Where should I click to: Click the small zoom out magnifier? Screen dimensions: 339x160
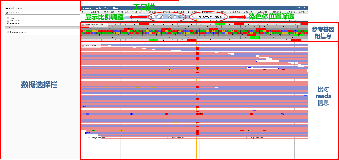(x=175, y=17)
